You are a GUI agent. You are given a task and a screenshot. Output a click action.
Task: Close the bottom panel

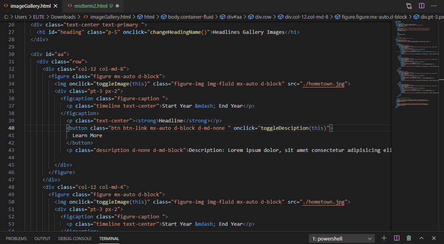pos(434,238)
